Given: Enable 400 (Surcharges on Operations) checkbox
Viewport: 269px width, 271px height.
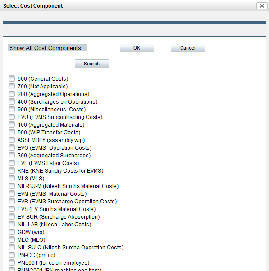Looking at the screenshot, I should tap(12, 101).
